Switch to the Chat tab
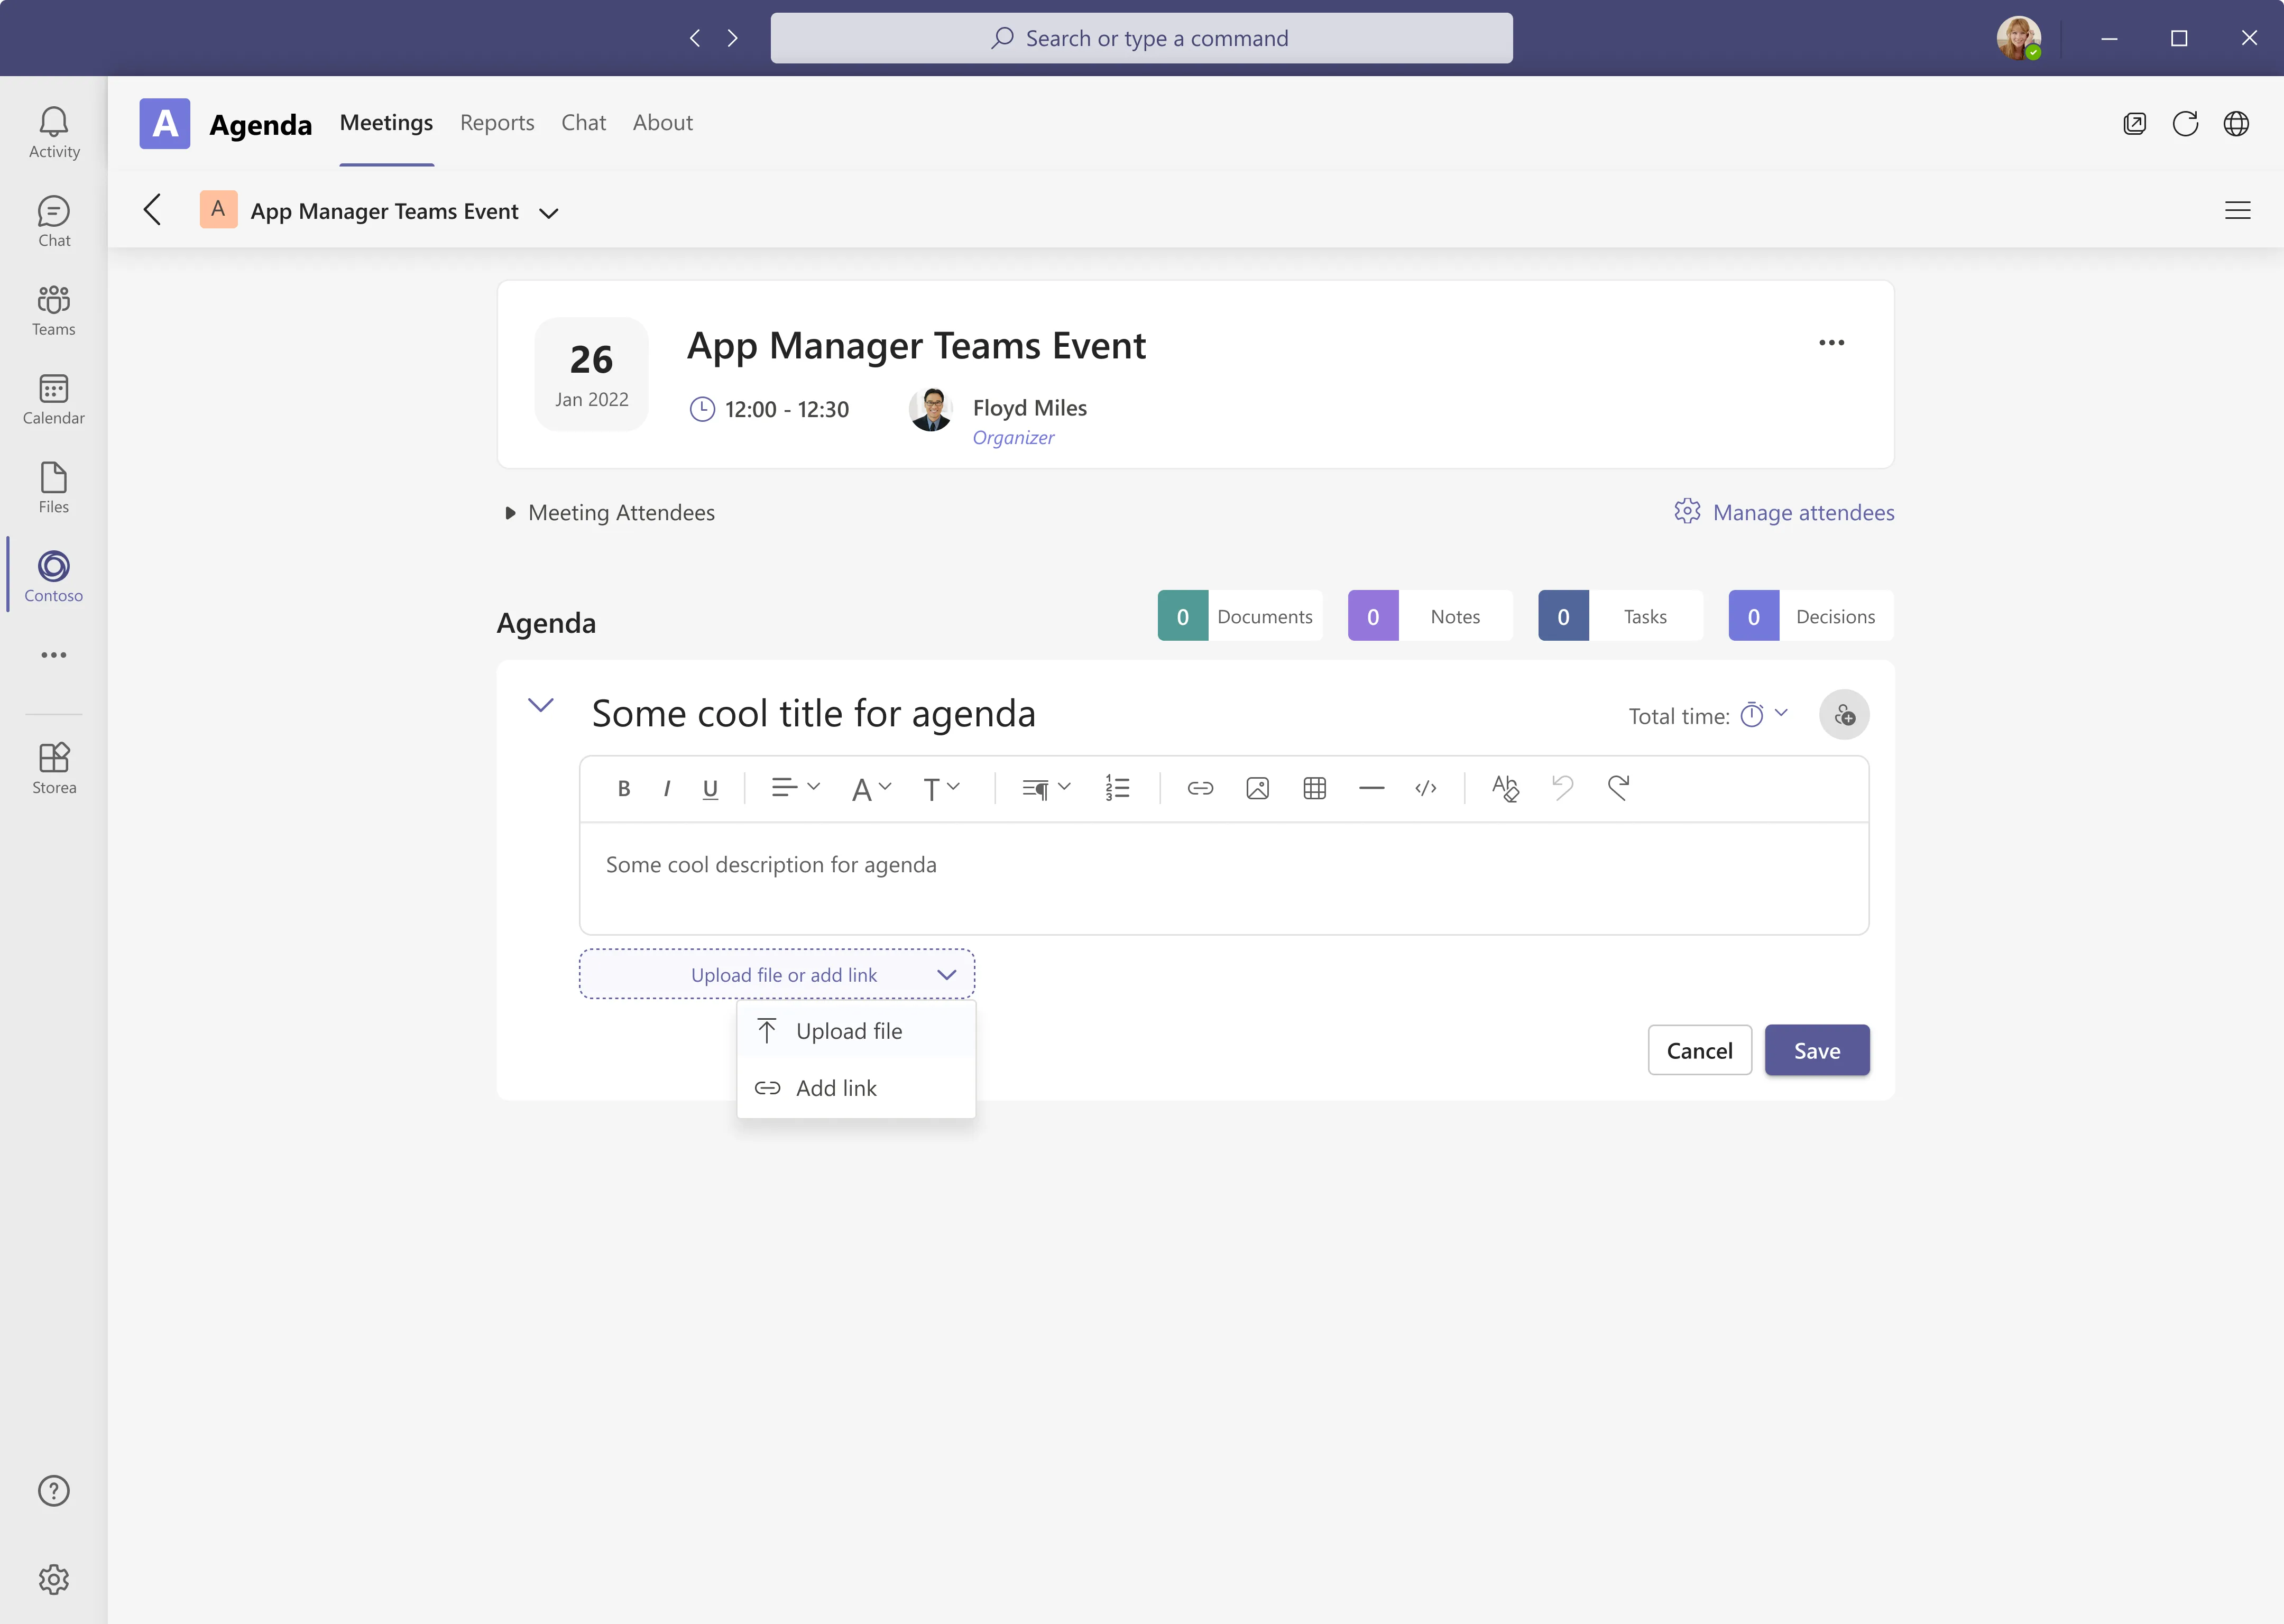Viewport: 2284px width, 1624px height. coord(583,123)
